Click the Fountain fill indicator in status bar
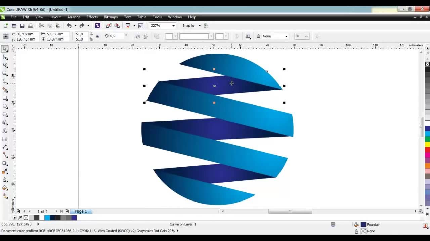 370,225
